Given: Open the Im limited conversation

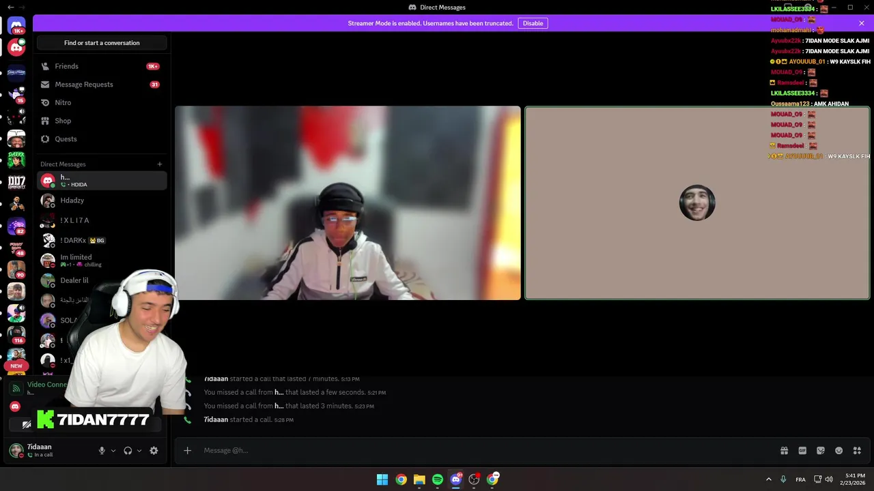Looking at the screenshot, I should [x=102, y=261].
